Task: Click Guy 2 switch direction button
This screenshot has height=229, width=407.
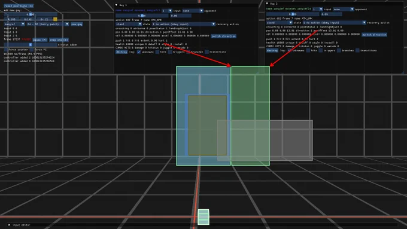Action: [374, 35]
